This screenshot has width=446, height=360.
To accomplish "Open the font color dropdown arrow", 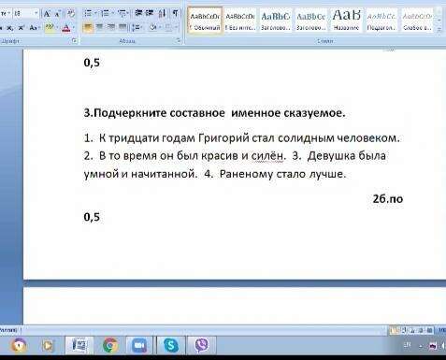I will pyautogui.click(x=74, y=28).
